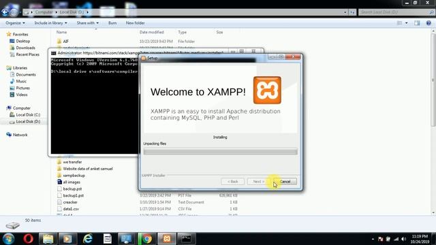Open Local Disk (C:) in navigation pane
Viewport: 436px width, 245px height.
[28, 115]
